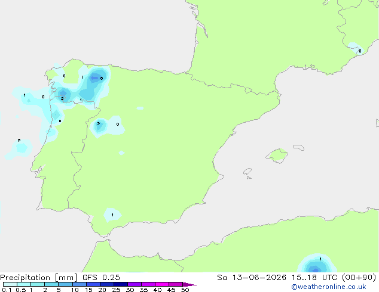The image size is (379, 292).
Task: Click the '15..18 UTC' time range
Action: click(x=314, y=278)
